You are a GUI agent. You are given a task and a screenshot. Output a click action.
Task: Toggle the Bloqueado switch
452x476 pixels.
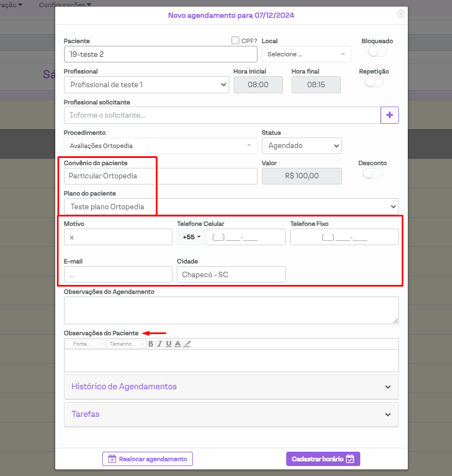pos(377,51)
